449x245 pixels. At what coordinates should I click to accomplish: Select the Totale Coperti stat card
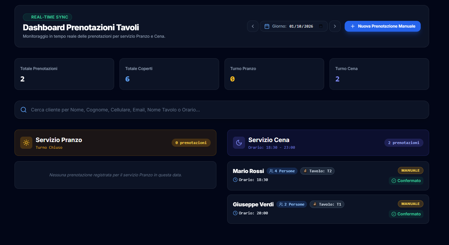[x=169, y=74]
